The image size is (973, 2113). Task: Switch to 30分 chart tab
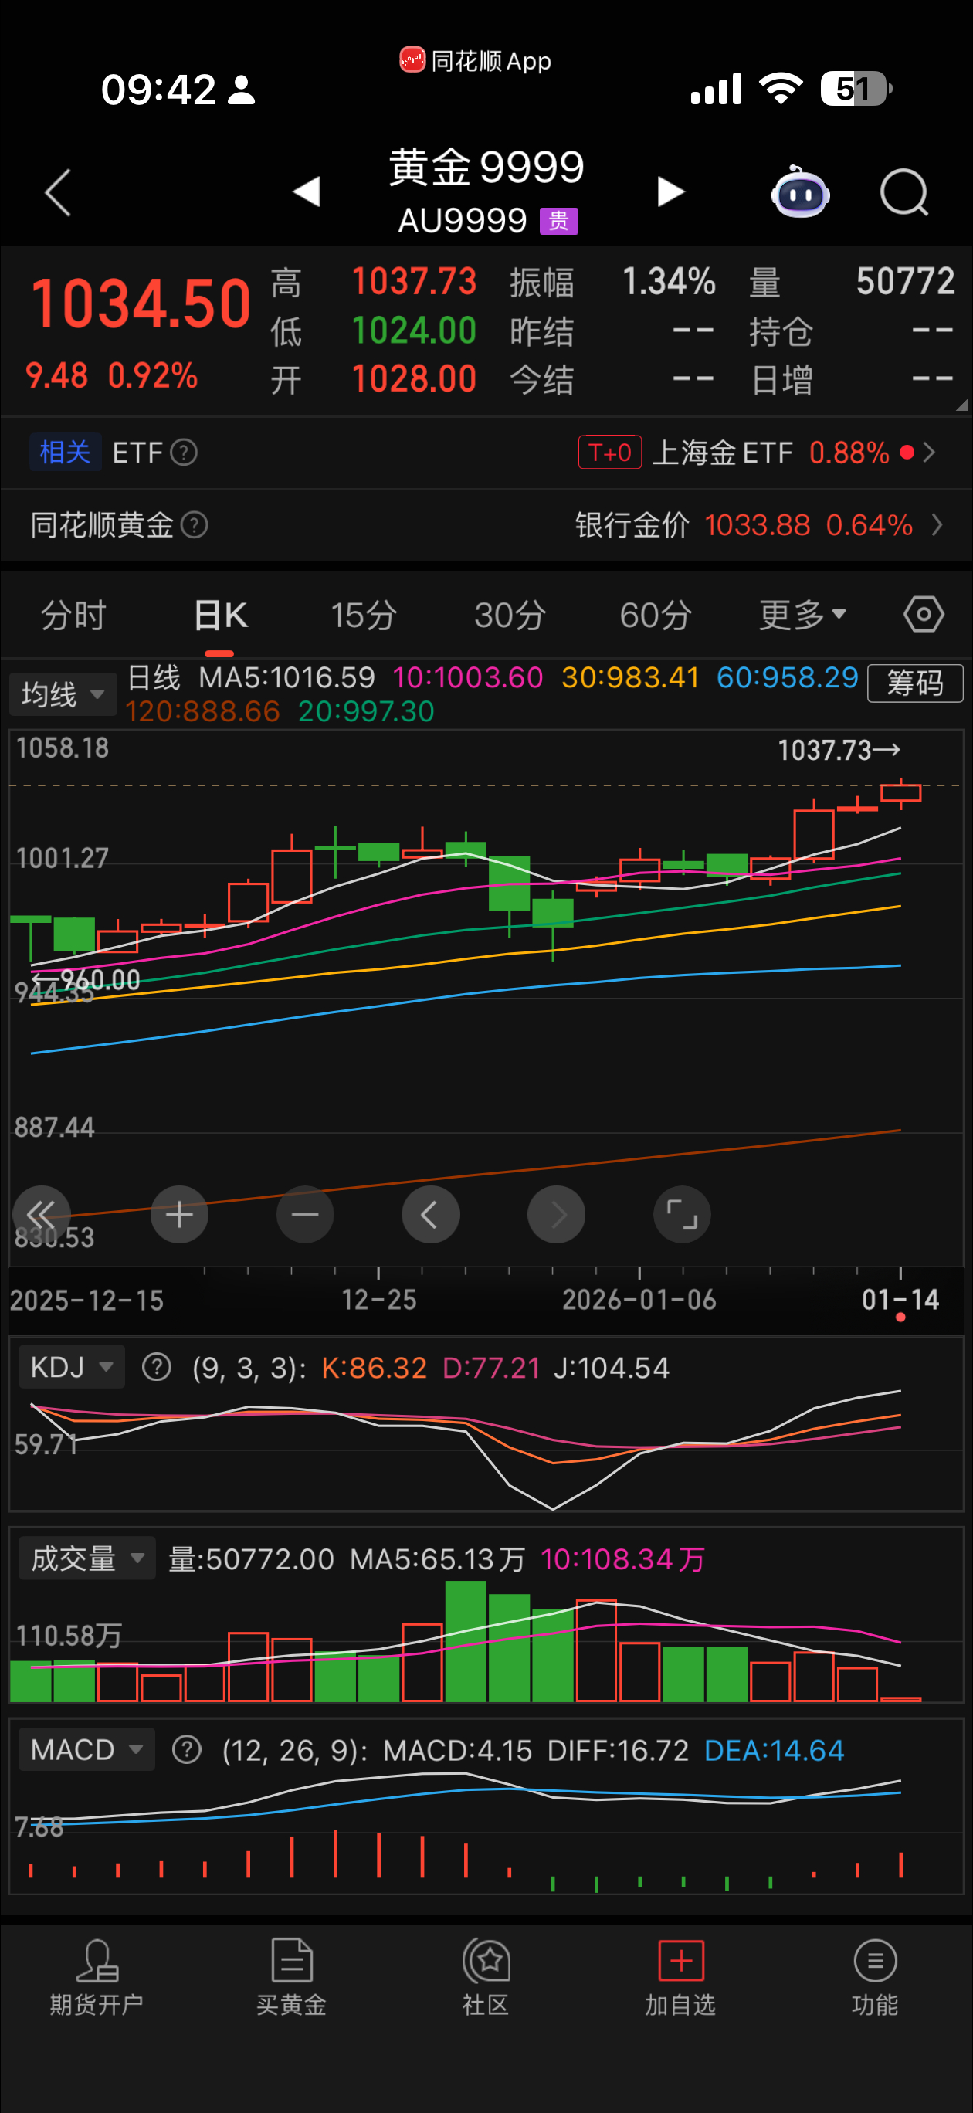[510, 615]
